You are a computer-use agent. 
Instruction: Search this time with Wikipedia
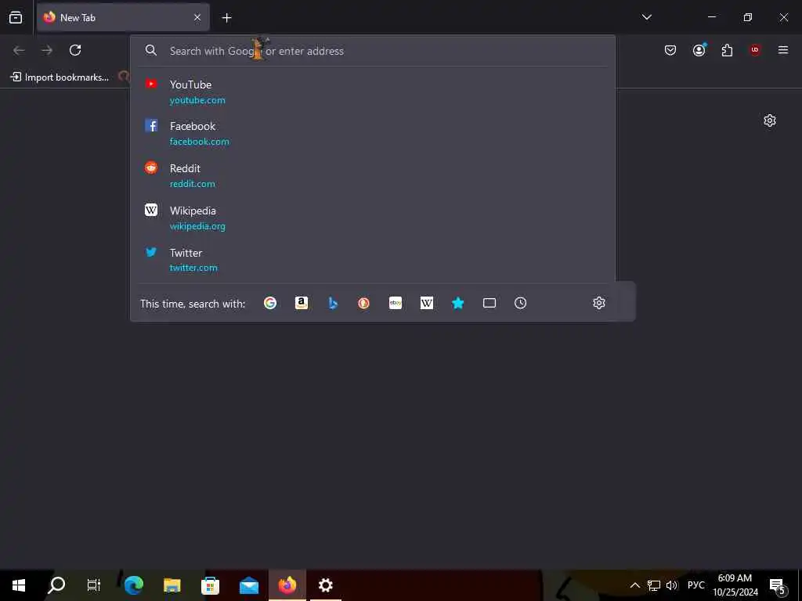tap(427, 303)
